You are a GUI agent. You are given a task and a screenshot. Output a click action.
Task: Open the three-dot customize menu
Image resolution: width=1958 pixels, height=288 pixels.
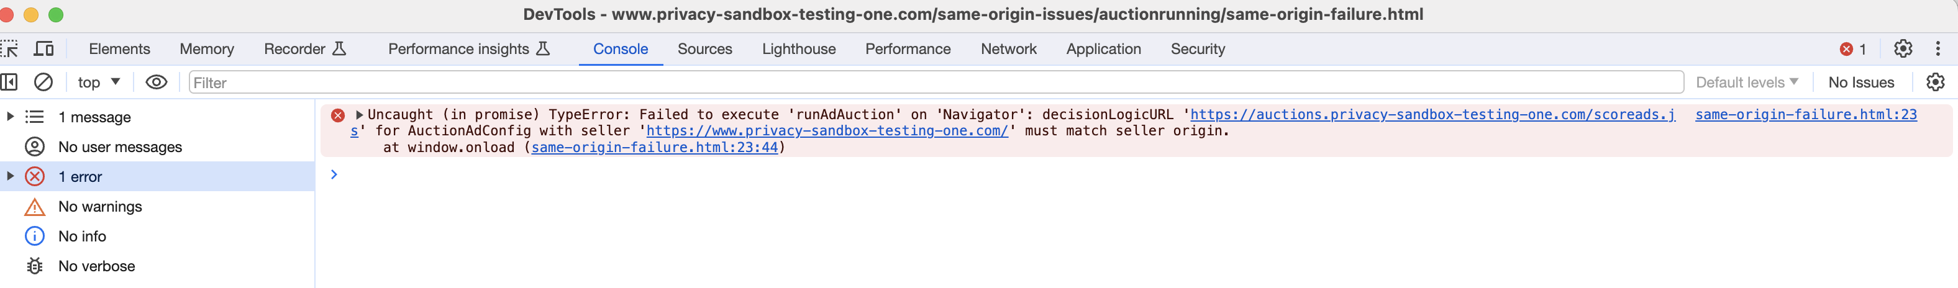pos(1938,48)
